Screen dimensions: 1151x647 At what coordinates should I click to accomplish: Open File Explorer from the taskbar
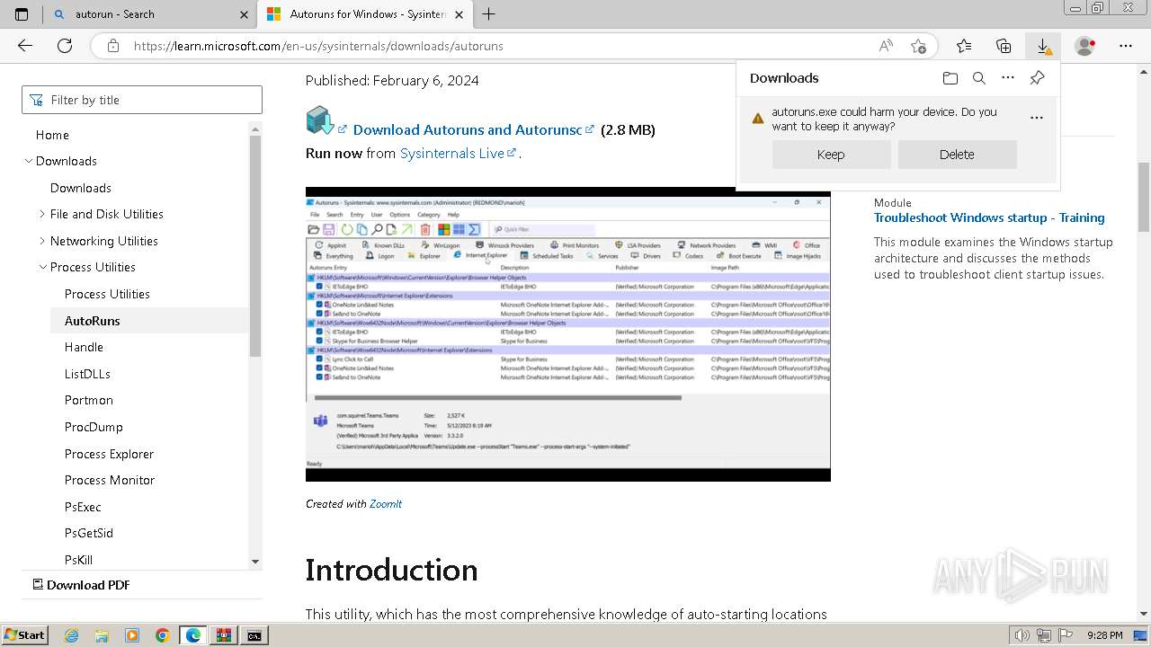[x=103, y=635]
